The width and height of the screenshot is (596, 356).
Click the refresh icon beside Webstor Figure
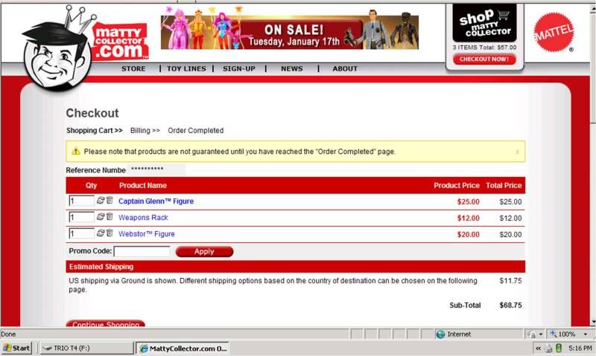tap(101, 233)
